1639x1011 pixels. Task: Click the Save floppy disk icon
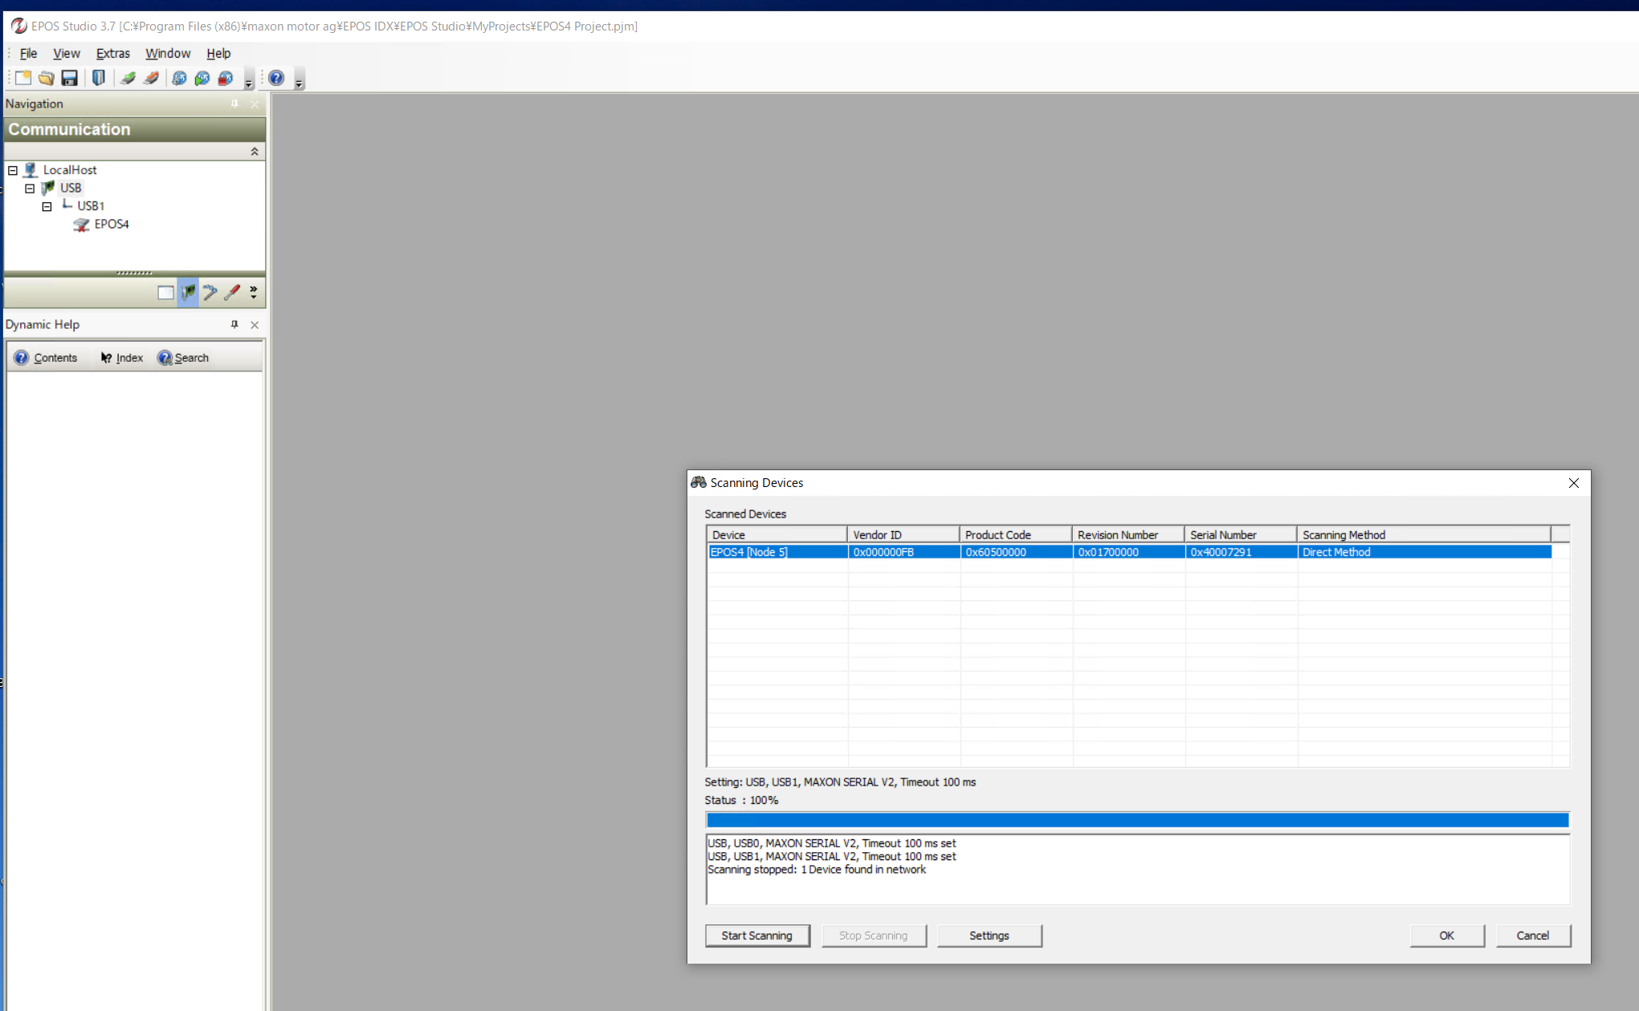pos(70,78)
